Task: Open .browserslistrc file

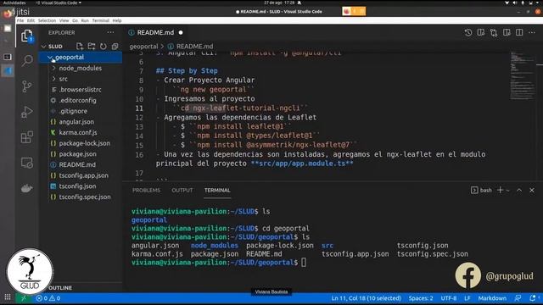Action: coord(80,90)
